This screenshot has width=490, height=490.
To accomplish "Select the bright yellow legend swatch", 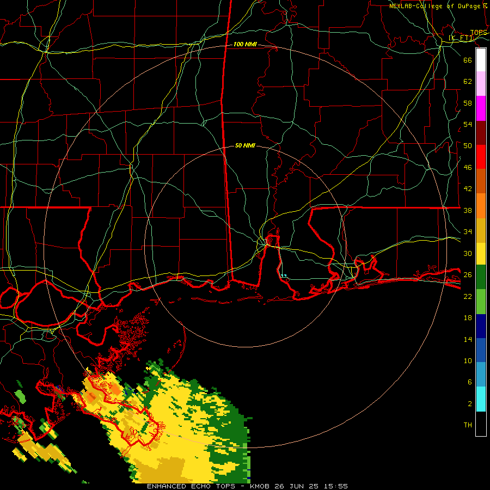I will coord(481,253).
